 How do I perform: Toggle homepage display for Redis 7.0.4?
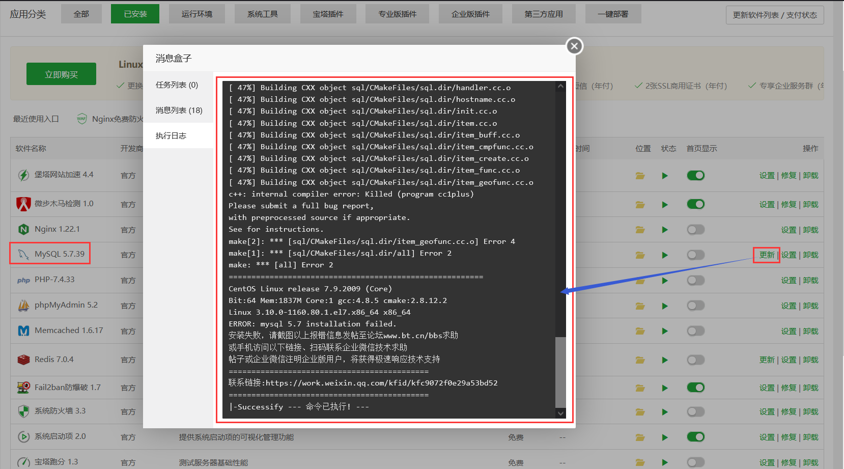coord(695,360)
